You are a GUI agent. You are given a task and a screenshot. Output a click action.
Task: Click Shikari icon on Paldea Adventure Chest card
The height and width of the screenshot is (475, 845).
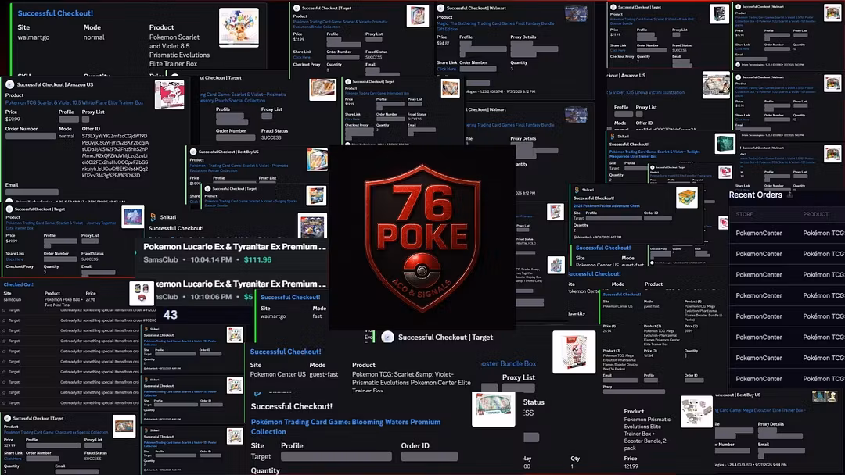tap(577, 190)
